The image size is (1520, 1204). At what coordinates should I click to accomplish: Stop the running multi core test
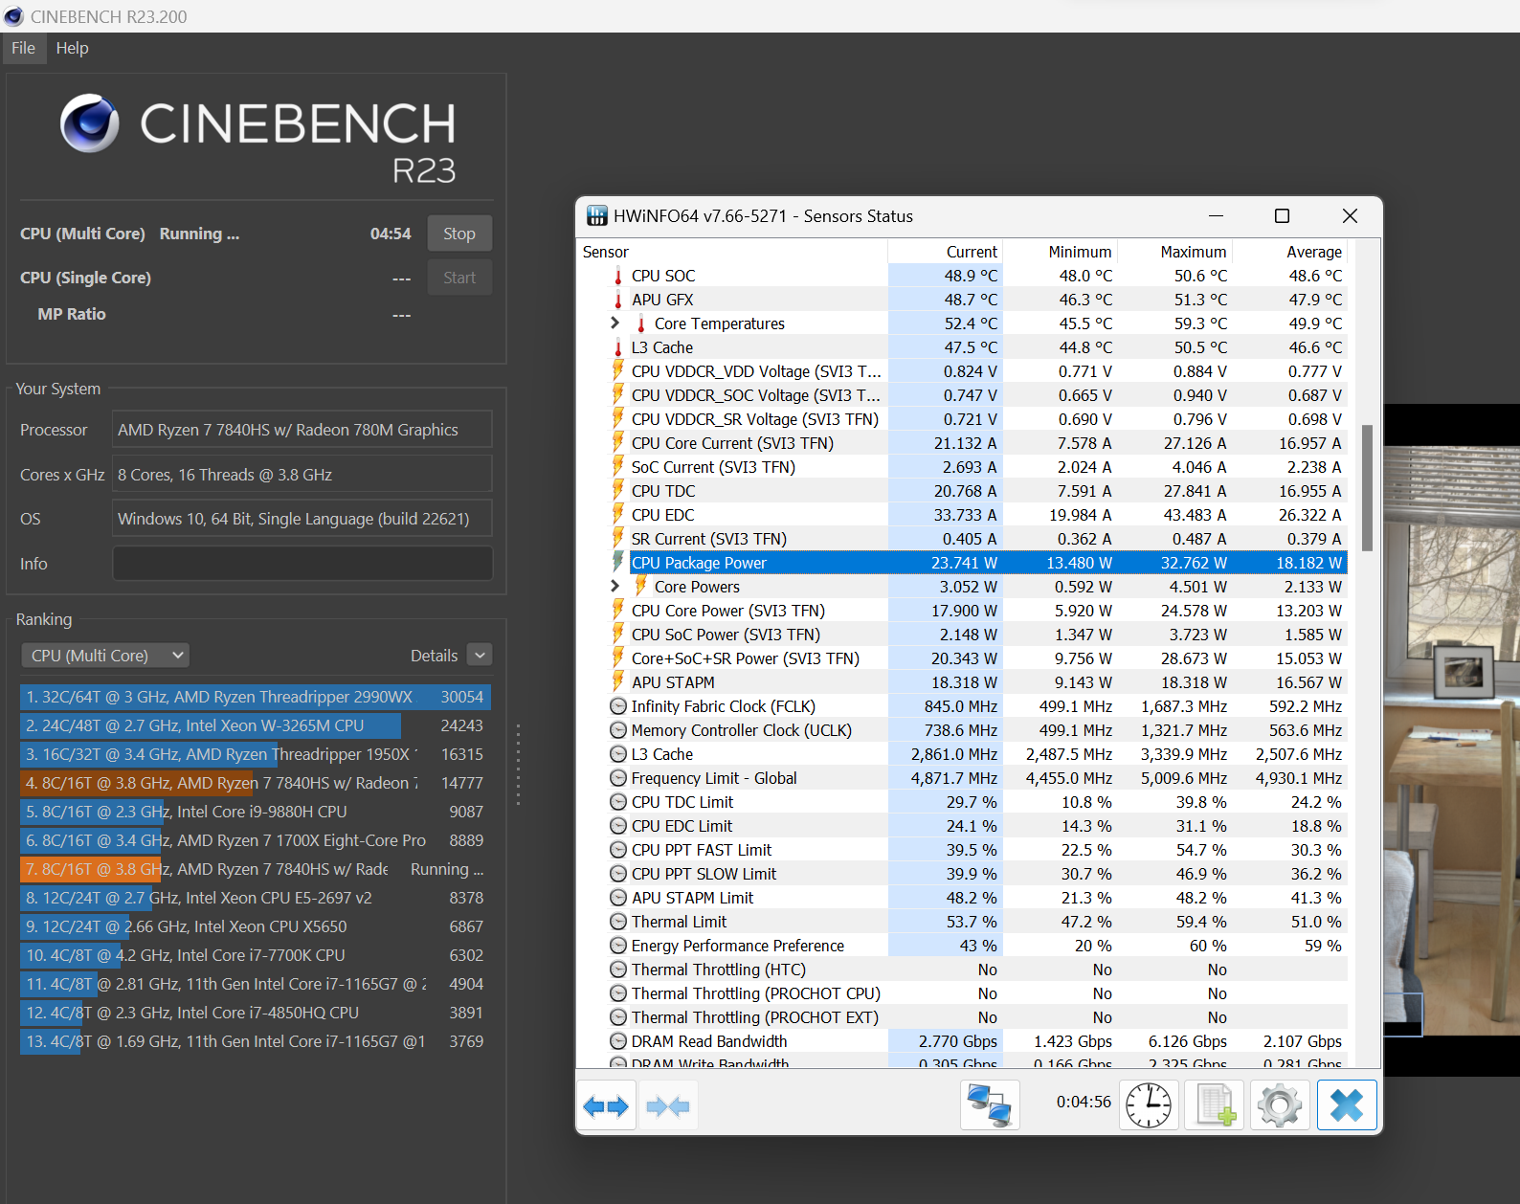click(459, 234)
